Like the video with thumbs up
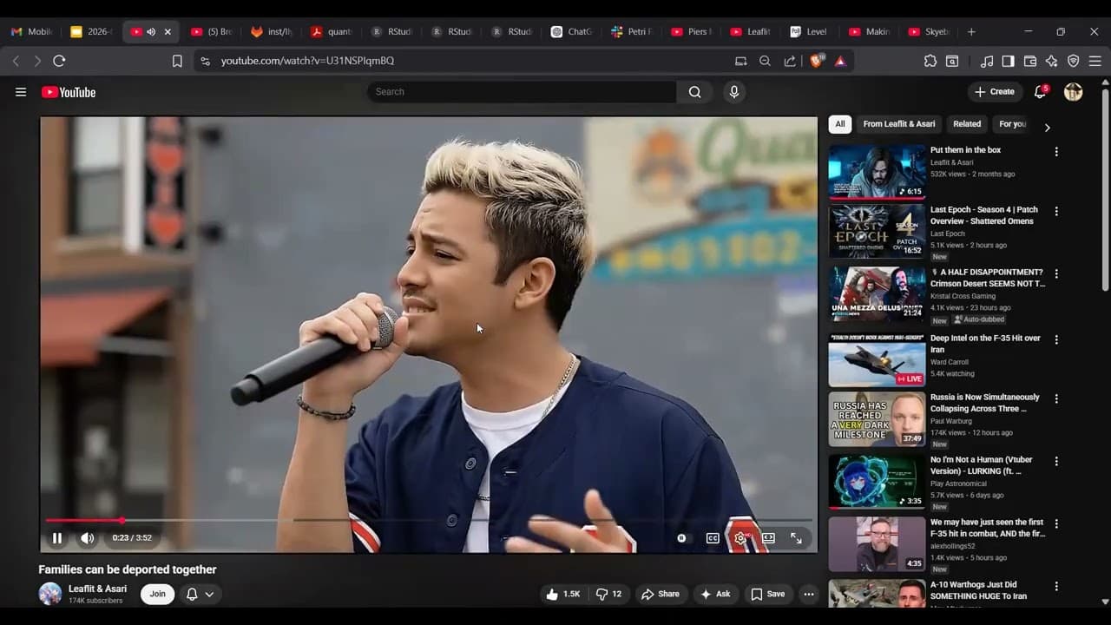The height and width of the screenshot is (625, 1111). (x=562, y=594)
